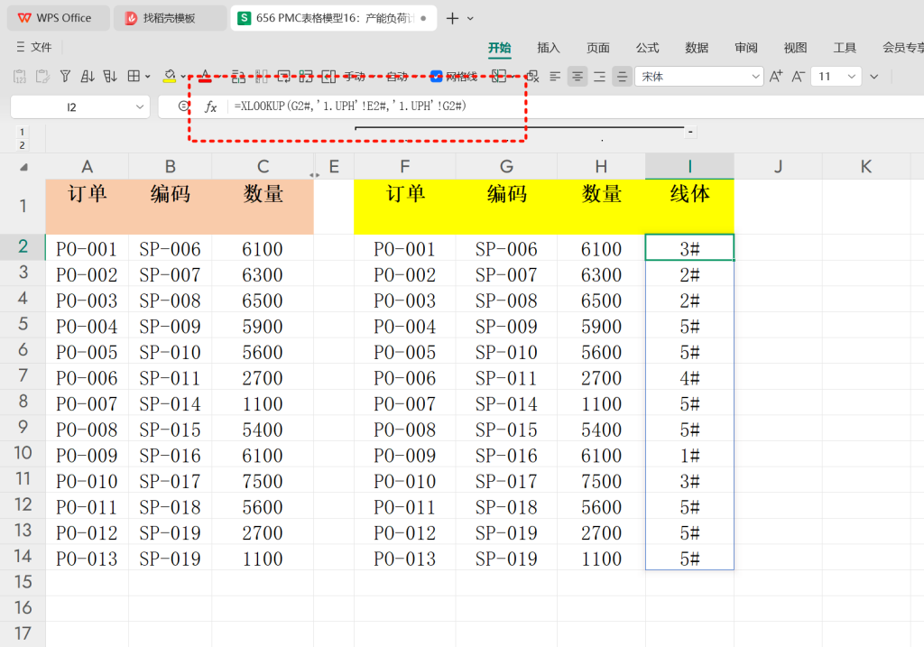Click cell SP-011 in column G
This screenshot has width=924, height=647.
click(x=506, y=378)
